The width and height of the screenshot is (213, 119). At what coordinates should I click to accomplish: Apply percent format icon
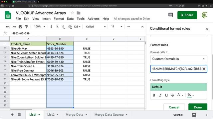click(x=57, y=27)
